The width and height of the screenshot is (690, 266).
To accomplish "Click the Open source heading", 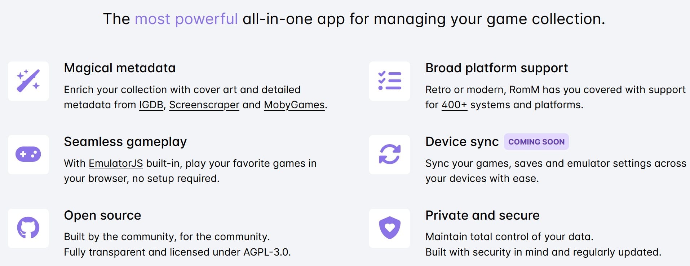I will coord(102,215).
